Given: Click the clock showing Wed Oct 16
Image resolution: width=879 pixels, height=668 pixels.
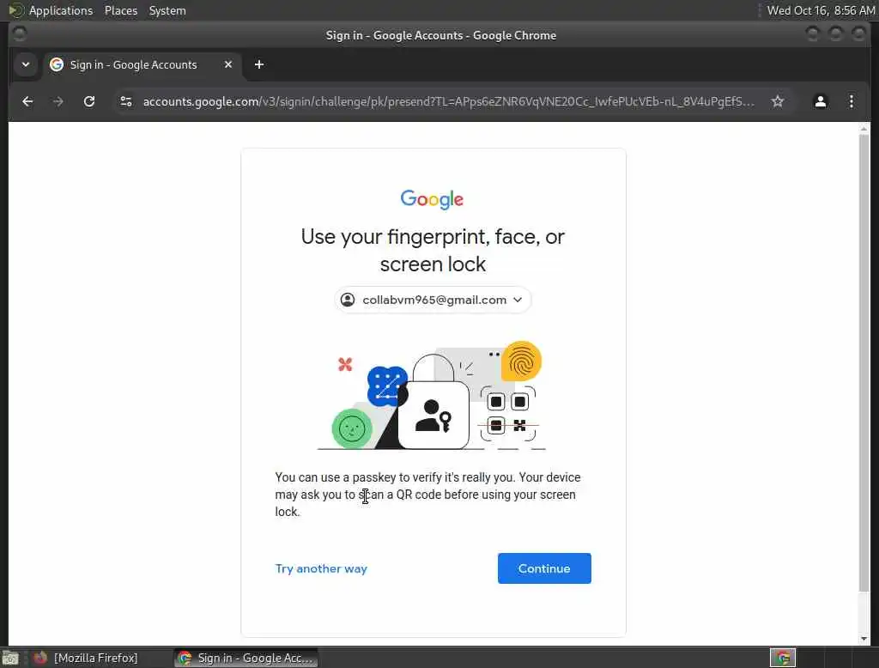Looking at the screenshot, I should (x=820, y=10).
